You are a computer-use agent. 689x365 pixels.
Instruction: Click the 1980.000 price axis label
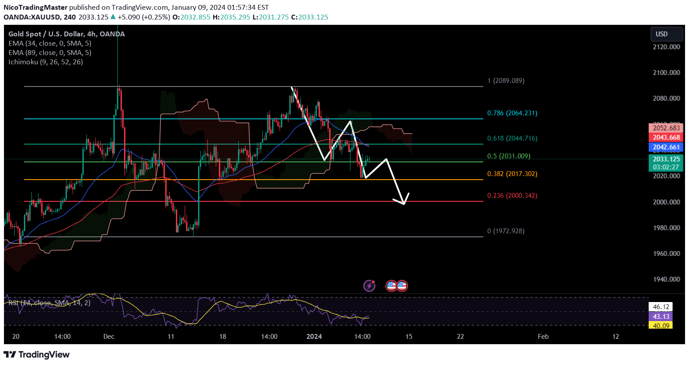tap(666, 228)
